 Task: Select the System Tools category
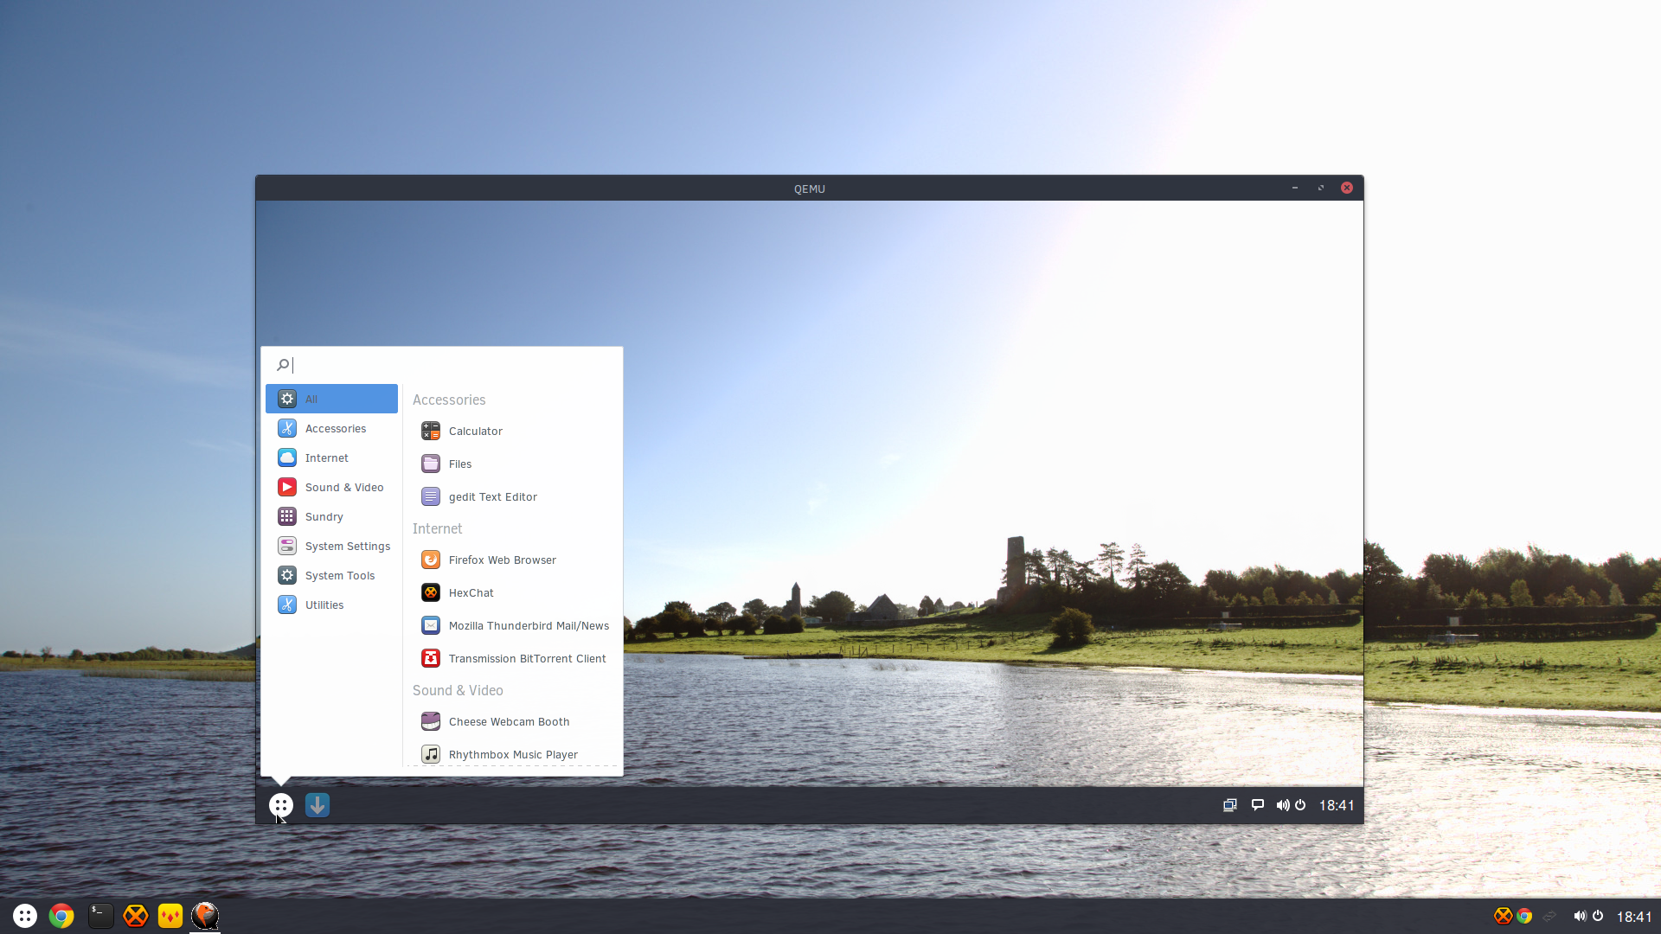point(331,575)
